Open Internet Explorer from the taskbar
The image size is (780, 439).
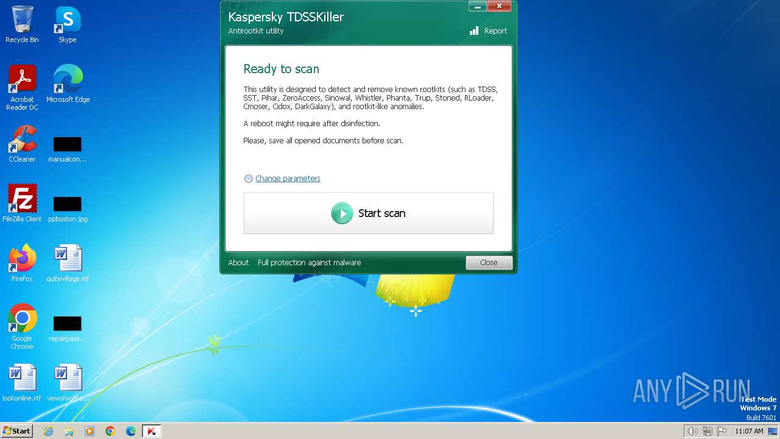pyautogui.click(x=48, y=431)
